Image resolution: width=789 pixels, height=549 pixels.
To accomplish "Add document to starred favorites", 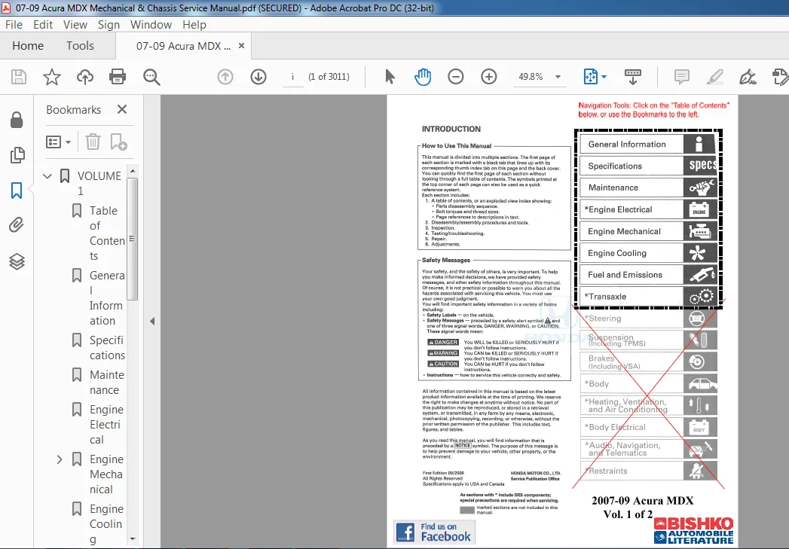I will [52, 77].
